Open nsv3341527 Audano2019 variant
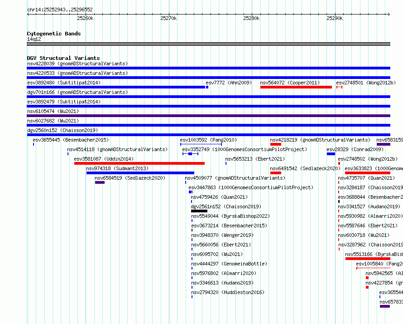 point(369,206)
